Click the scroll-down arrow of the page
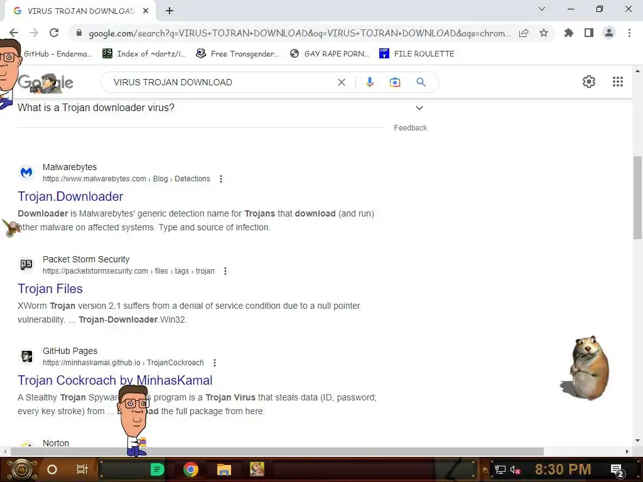The image size is (643, 482). [x=637, y=441]
